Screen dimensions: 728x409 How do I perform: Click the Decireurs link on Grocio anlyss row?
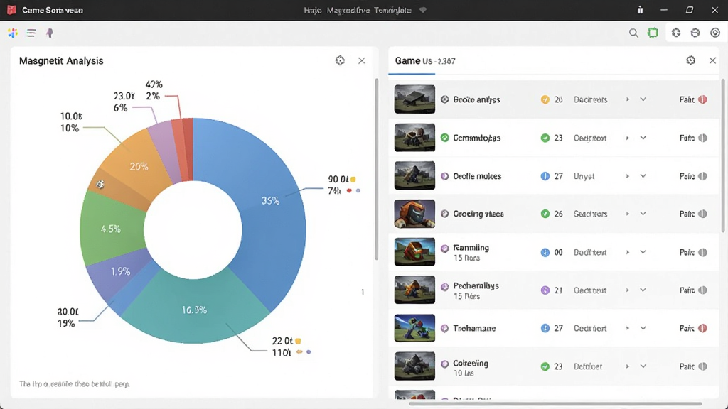pyautogui.click(x=590, y=99)
